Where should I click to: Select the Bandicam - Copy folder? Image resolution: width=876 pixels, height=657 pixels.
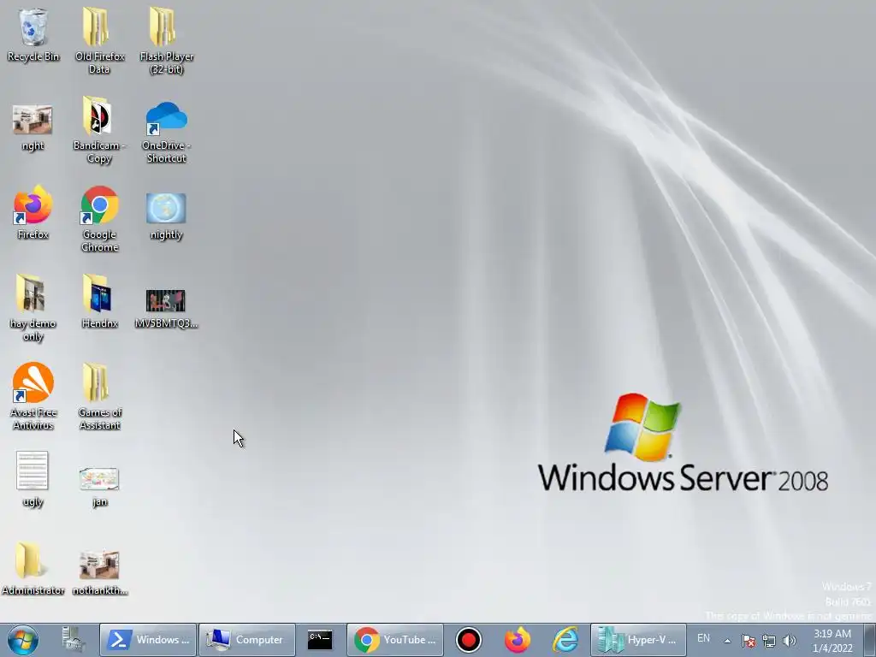(x=99, y=130)
